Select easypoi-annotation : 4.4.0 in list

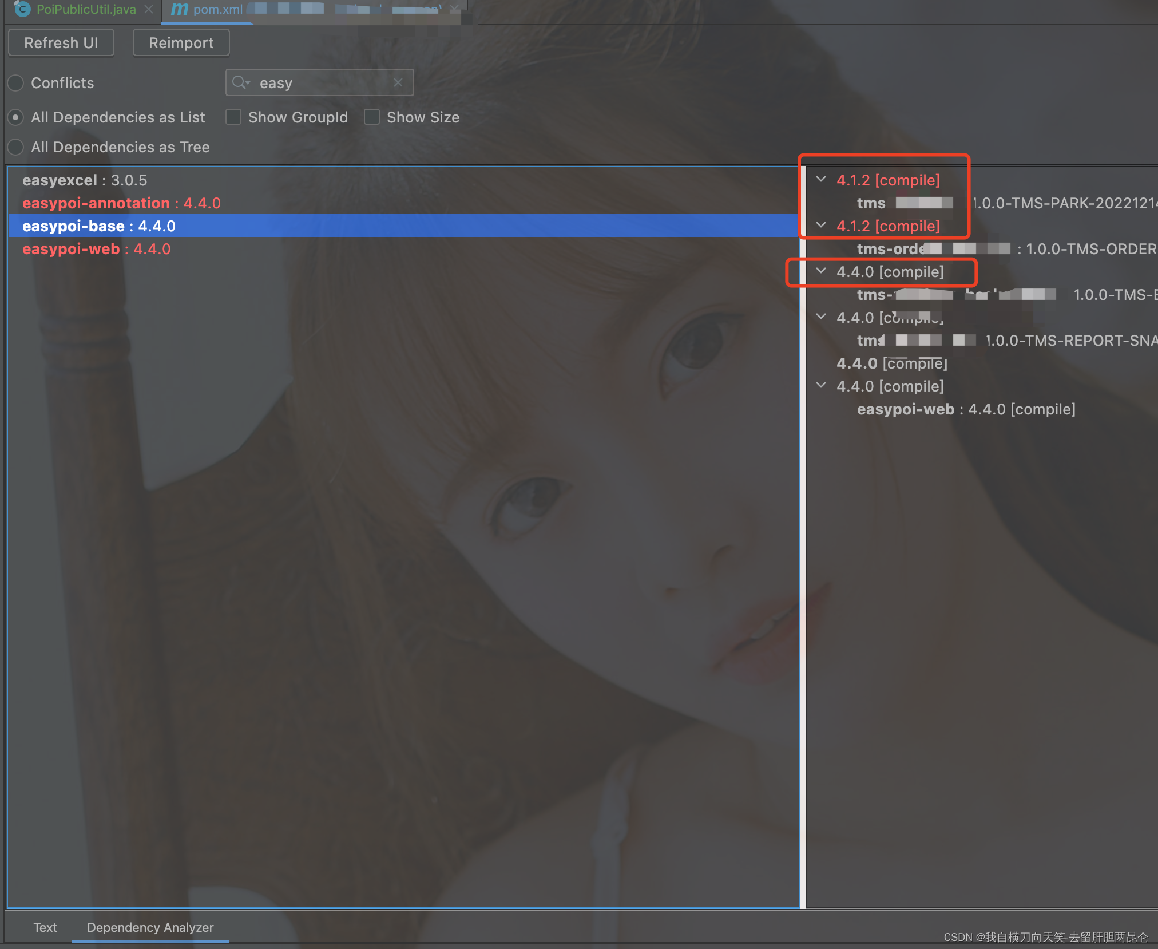point(121,203)
